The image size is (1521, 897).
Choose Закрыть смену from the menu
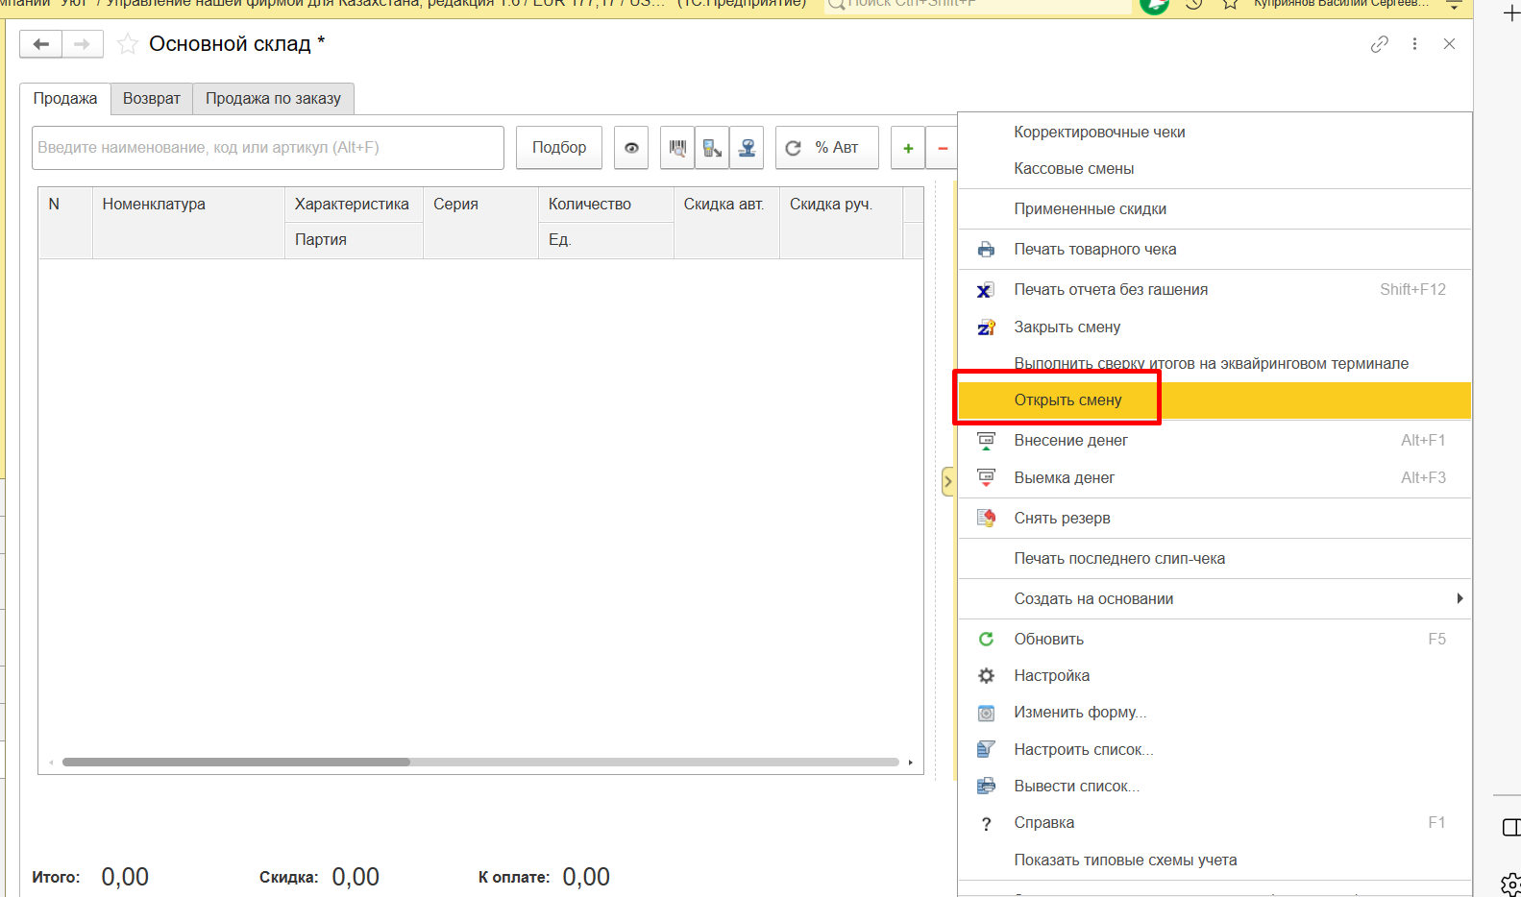1067,327
